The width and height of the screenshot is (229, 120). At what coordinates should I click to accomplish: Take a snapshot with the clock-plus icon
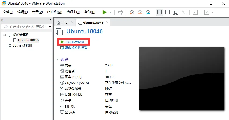pyautogui.click(x=132, y=12)
